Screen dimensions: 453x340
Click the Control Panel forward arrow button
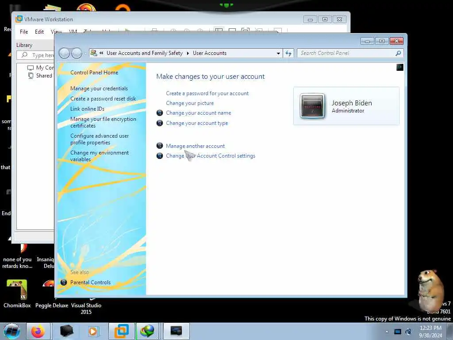tap(77, 53)
